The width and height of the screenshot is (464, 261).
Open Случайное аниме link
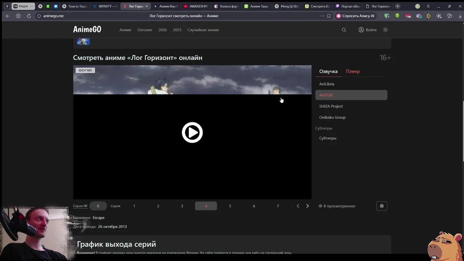[203, 30]
